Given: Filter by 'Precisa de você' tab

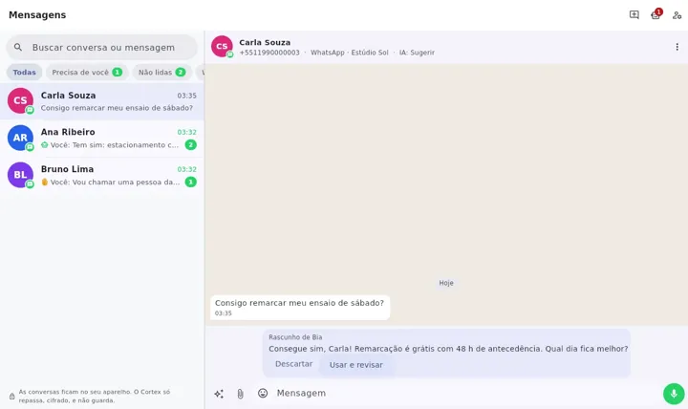Looking at the screenshot, I should (87, 73).
